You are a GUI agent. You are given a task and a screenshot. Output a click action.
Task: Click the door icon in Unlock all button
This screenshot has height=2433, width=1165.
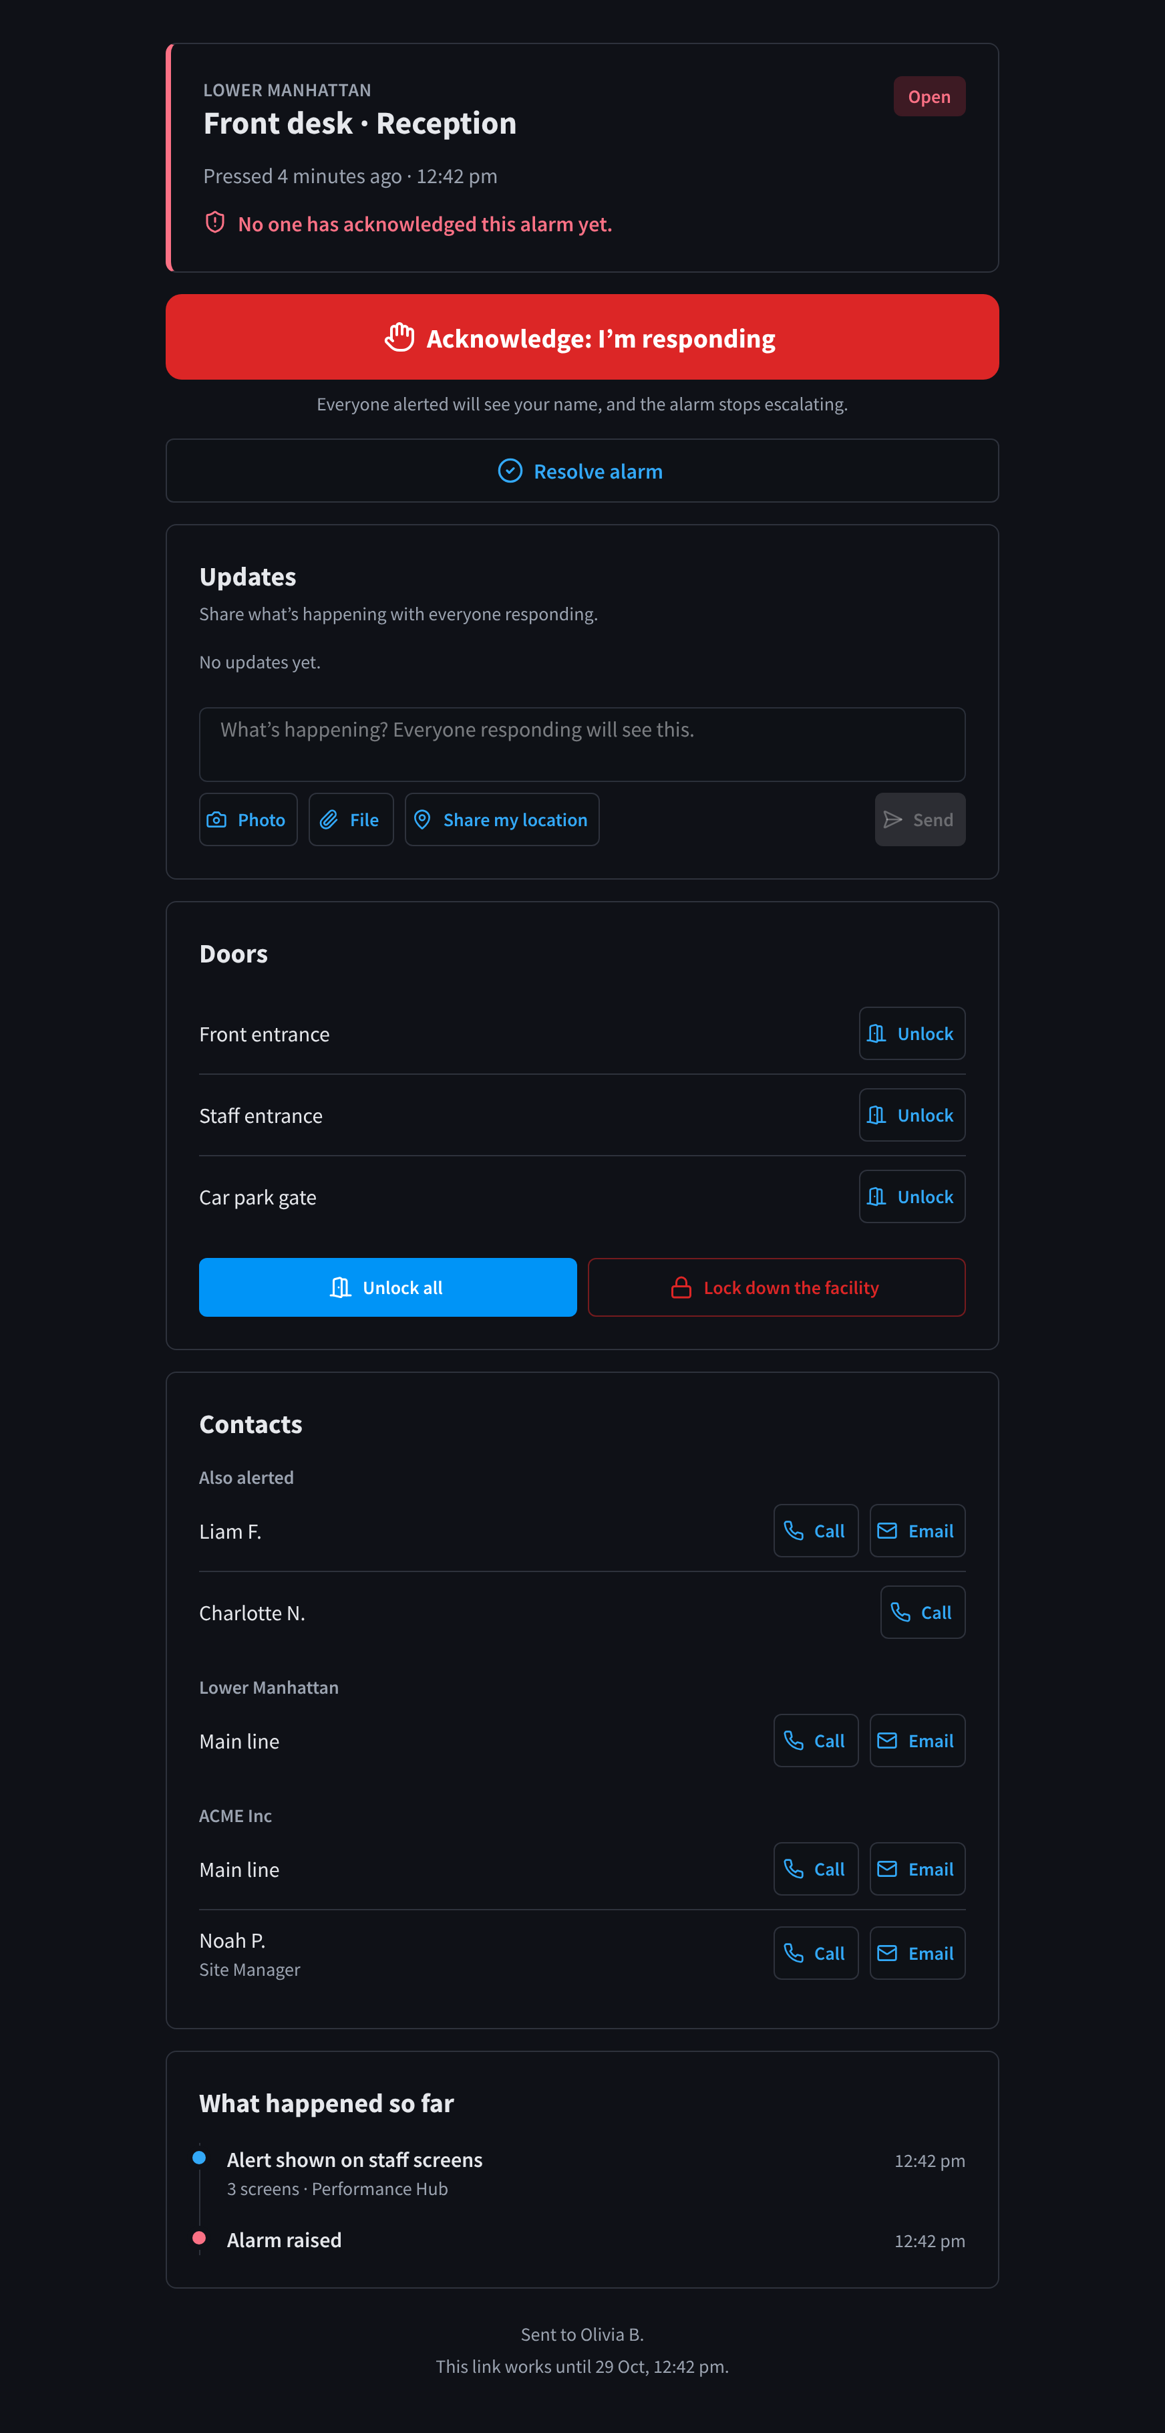click(341, 1287)
